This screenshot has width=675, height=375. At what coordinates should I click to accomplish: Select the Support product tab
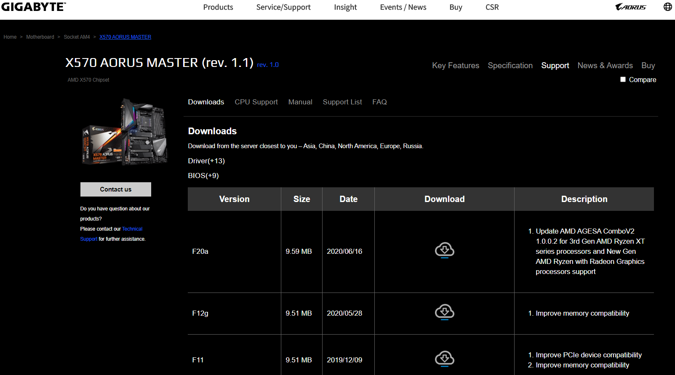point(555,66)
